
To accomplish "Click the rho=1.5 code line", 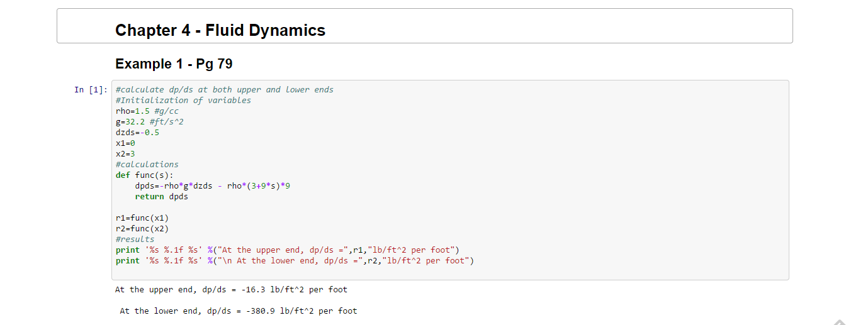I will [147, 111].
